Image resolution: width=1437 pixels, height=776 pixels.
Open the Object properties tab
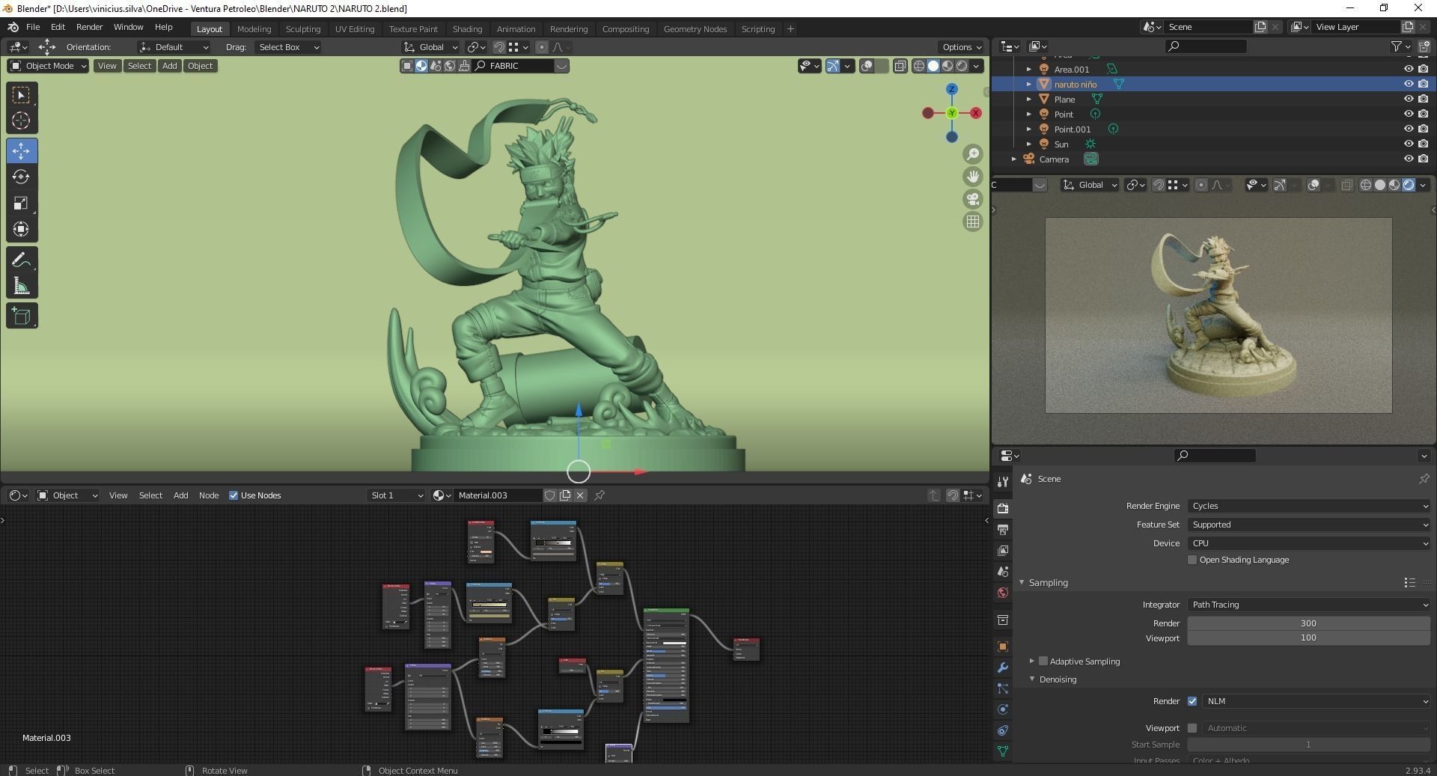[x=1003, y=647]
